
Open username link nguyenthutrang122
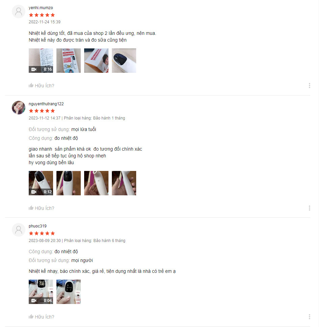(x=46, y=104)
